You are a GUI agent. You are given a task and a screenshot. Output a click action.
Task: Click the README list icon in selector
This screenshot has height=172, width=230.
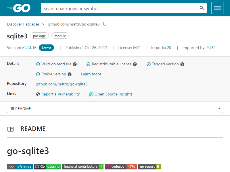pyautogui.click(x=12, y=108)
